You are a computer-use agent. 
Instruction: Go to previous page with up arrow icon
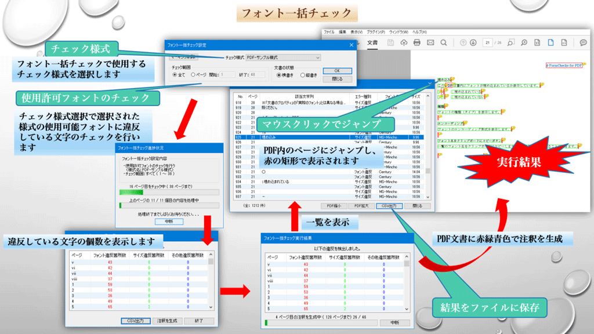click(x=464, y=43)
